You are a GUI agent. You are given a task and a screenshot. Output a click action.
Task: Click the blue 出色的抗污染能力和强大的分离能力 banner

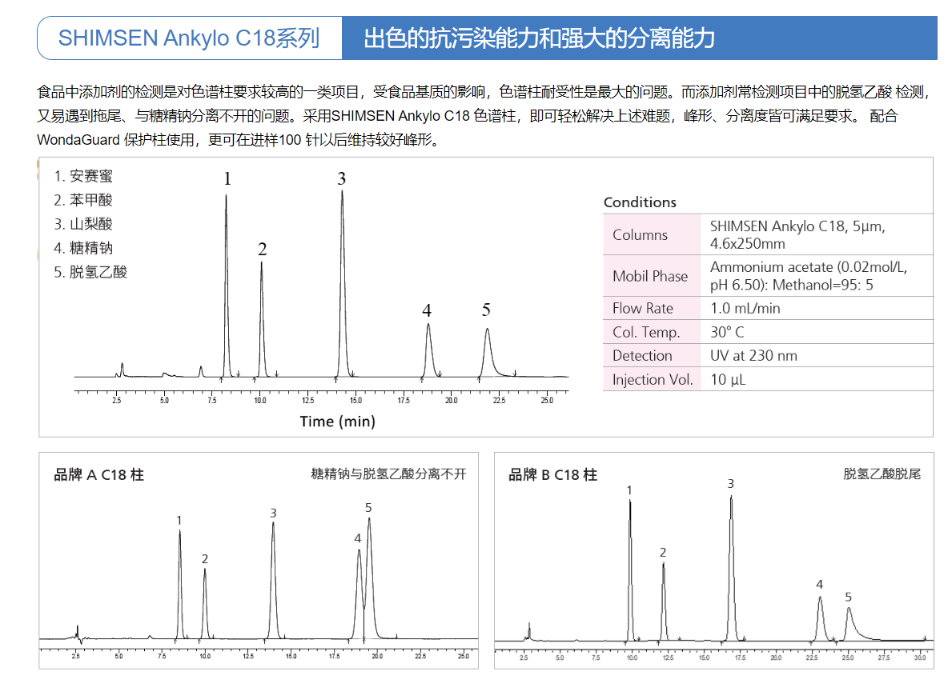(x=539, y=38)
